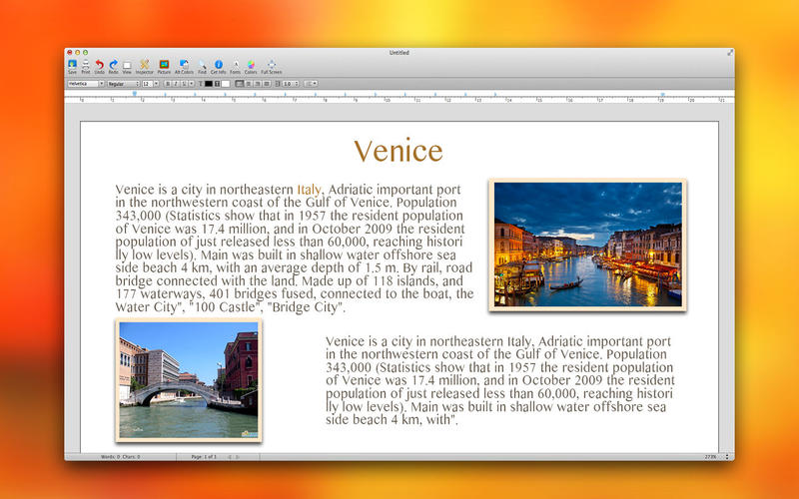Viewport: 799px width, 499px height.
Task: Toggle full screen using title bar corner arrows
Action: [x=730, y=53]
